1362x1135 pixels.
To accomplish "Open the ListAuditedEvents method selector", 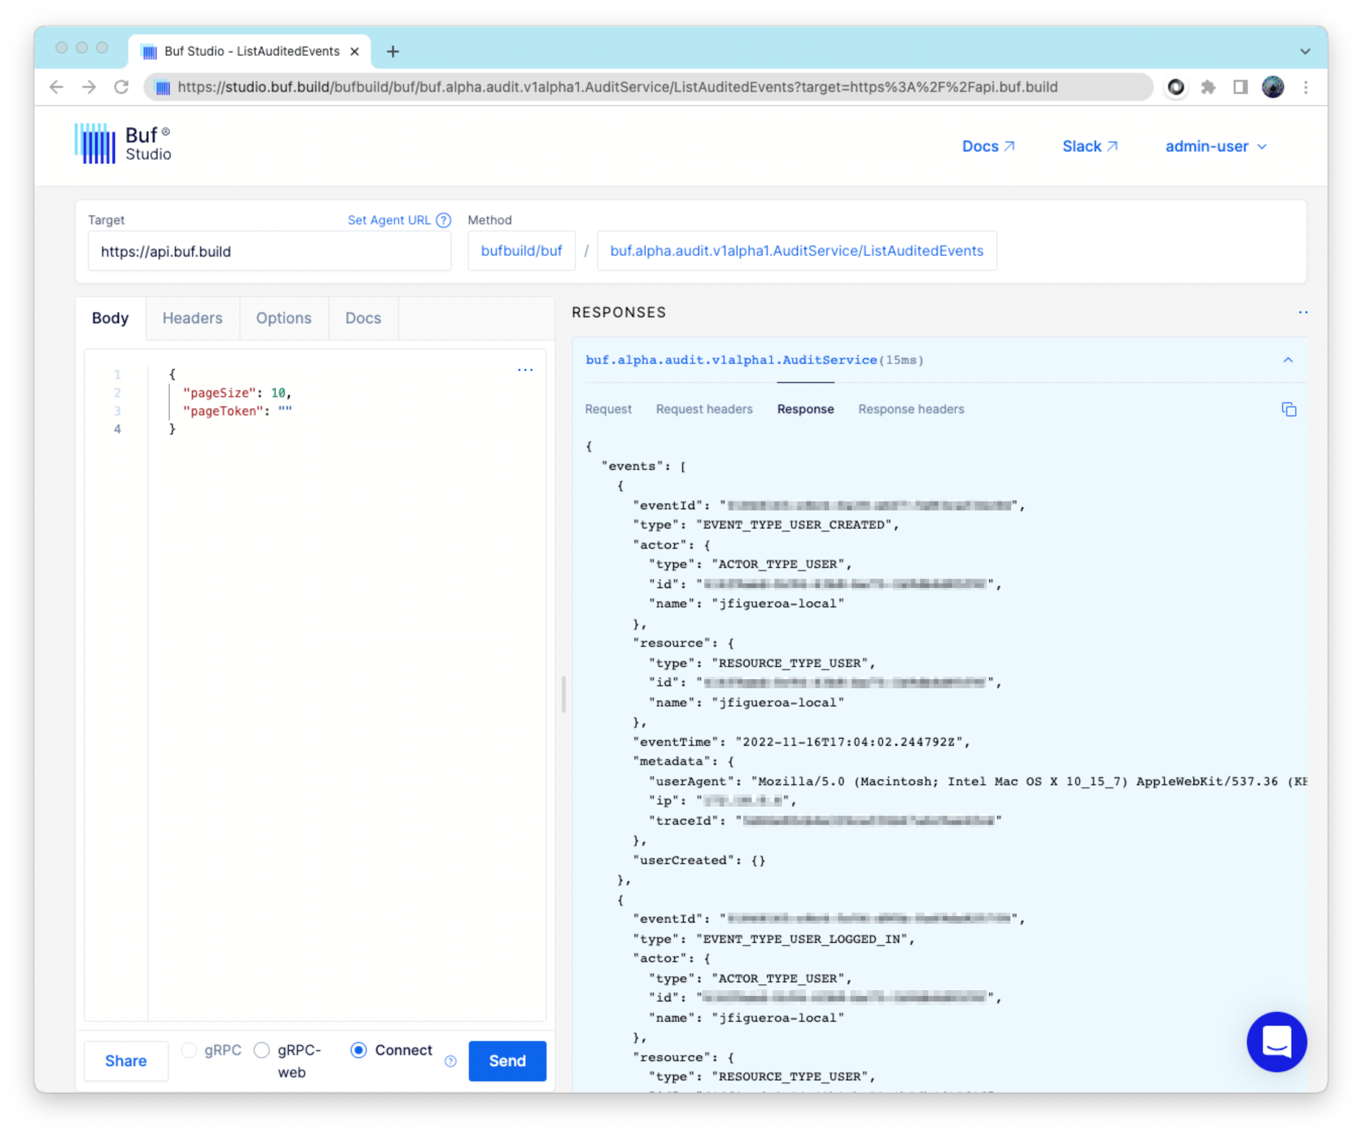I will click(797, 251).
